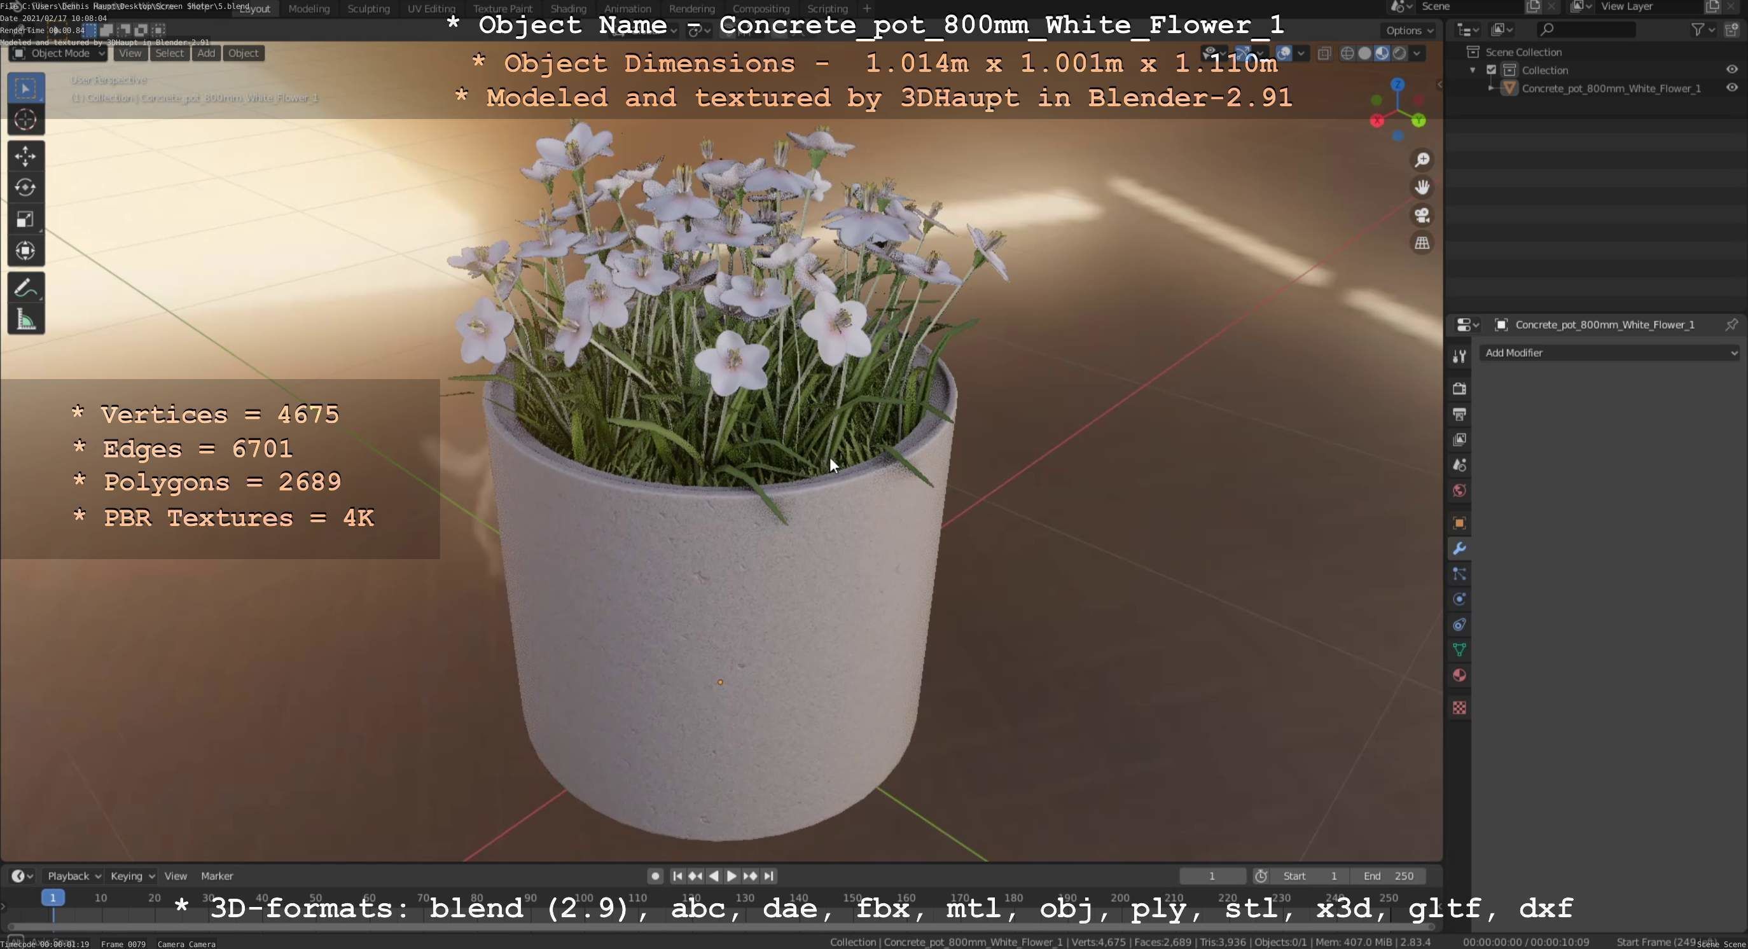Viewport: 1748px width, 949px height.
Task: Toggle X-ray display button
Action: (1324, 53)
